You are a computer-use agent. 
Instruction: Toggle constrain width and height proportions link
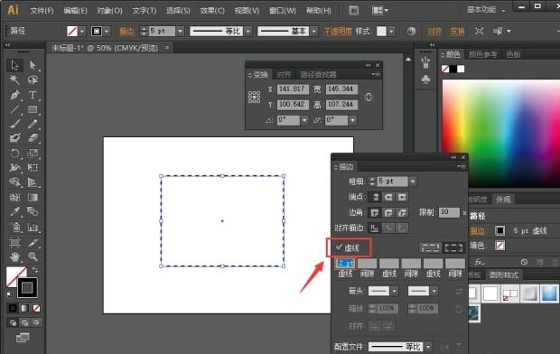pyautogui.click(x=369, y=97)
